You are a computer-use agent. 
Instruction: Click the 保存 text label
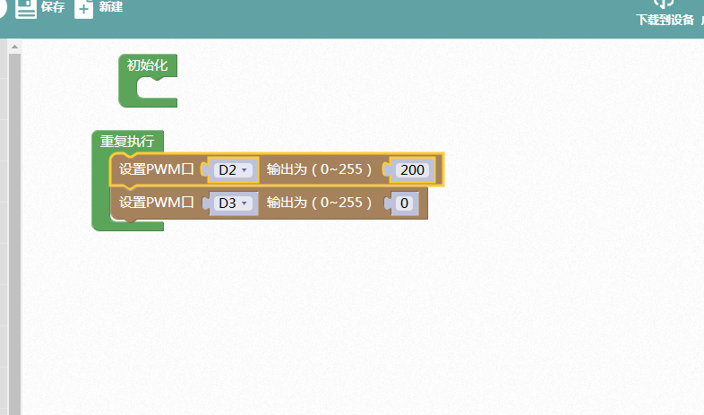coord(53,7)
